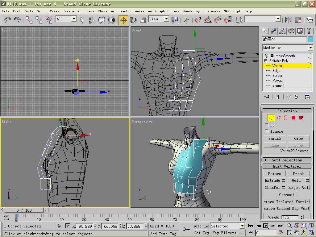Open the Layer Manager icon
This screenshot has height=237, width=316.
pyautogui.click(x=310, y=20)
